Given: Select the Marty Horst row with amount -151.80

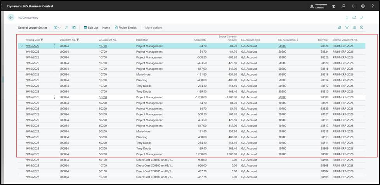Looking at the screenshot, I should pos(192,74).
